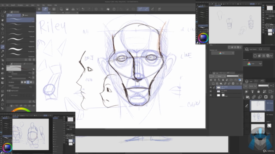Select fourth anti-aliasing option circle
The image size is (275, 154).
coord(31,82)
